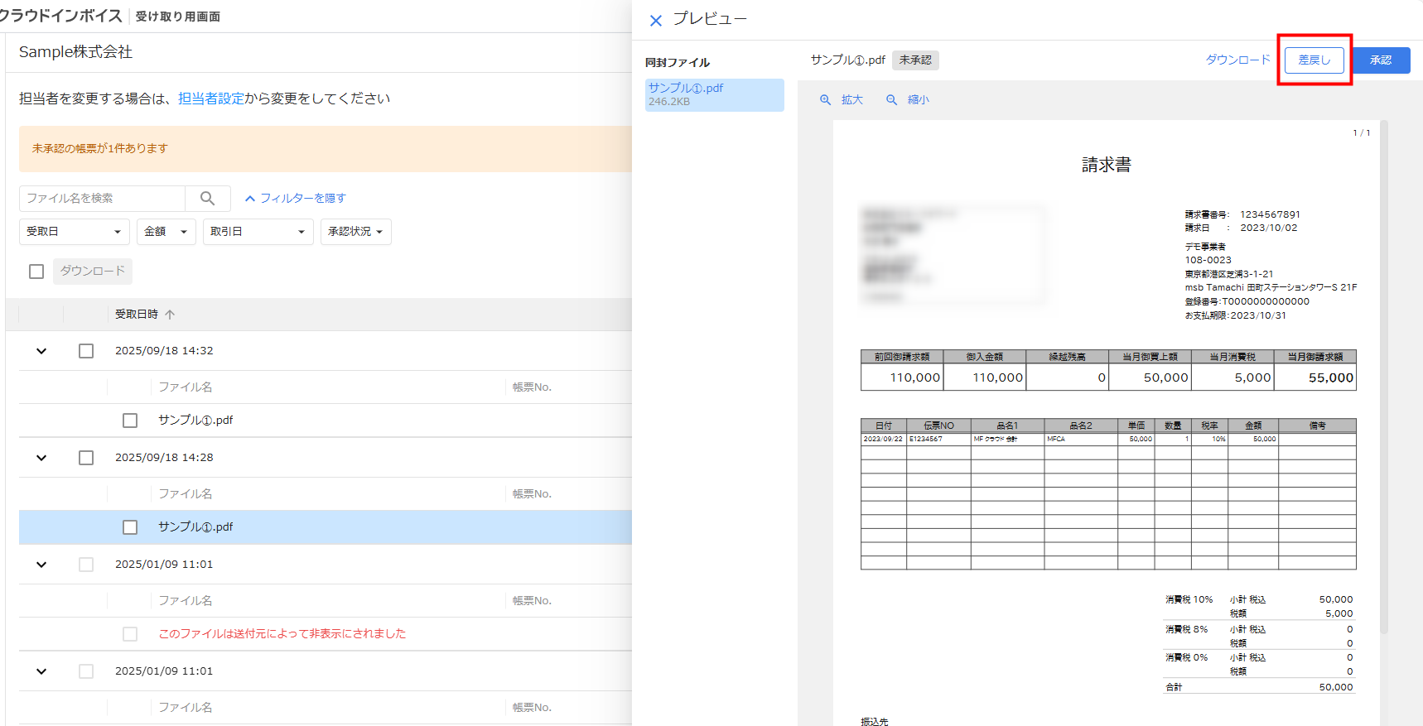The height and width of the screenshot is (726, 1423).
Task: Open the 担当者設定 link
Action: tap(211, 99)
